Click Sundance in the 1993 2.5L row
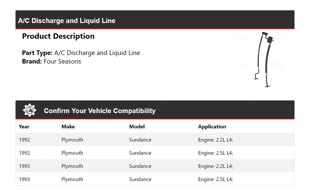This screenshot has width=310, height=196. pos(140,180)
